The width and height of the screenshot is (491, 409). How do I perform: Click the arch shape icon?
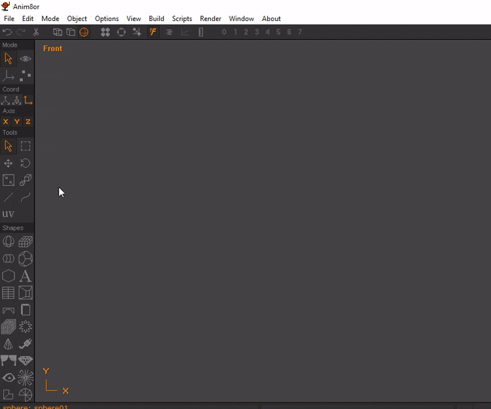8,310
